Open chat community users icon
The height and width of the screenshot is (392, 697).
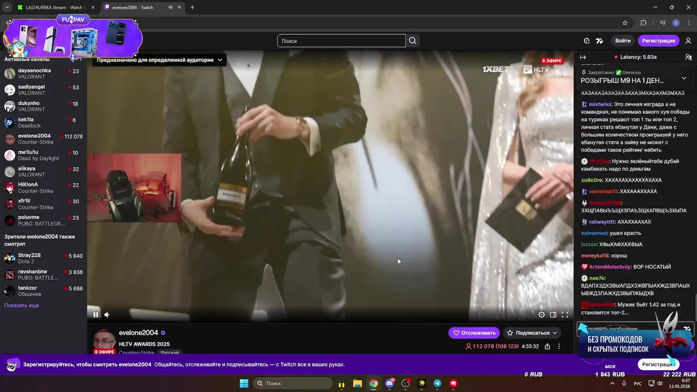pos(688,57)
